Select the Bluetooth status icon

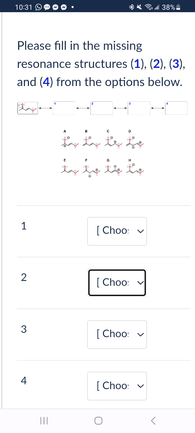click(131, 7)
